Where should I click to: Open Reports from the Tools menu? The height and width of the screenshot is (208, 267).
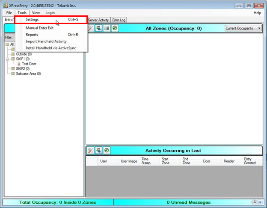51,35
